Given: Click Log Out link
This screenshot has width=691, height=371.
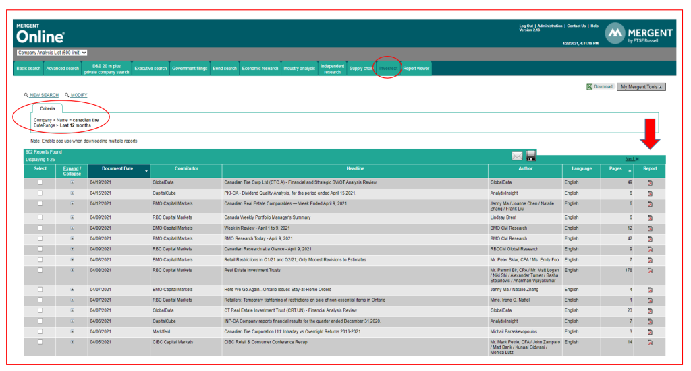Looking at the screenshot, I should point(526,26).
